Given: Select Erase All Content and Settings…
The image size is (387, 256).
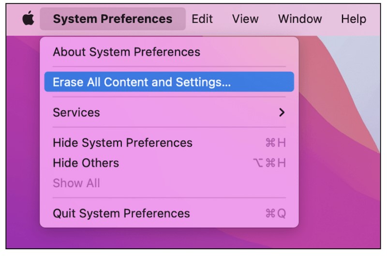Looking at the screenshot, I should pyautogui.click(x=142, y=82).
